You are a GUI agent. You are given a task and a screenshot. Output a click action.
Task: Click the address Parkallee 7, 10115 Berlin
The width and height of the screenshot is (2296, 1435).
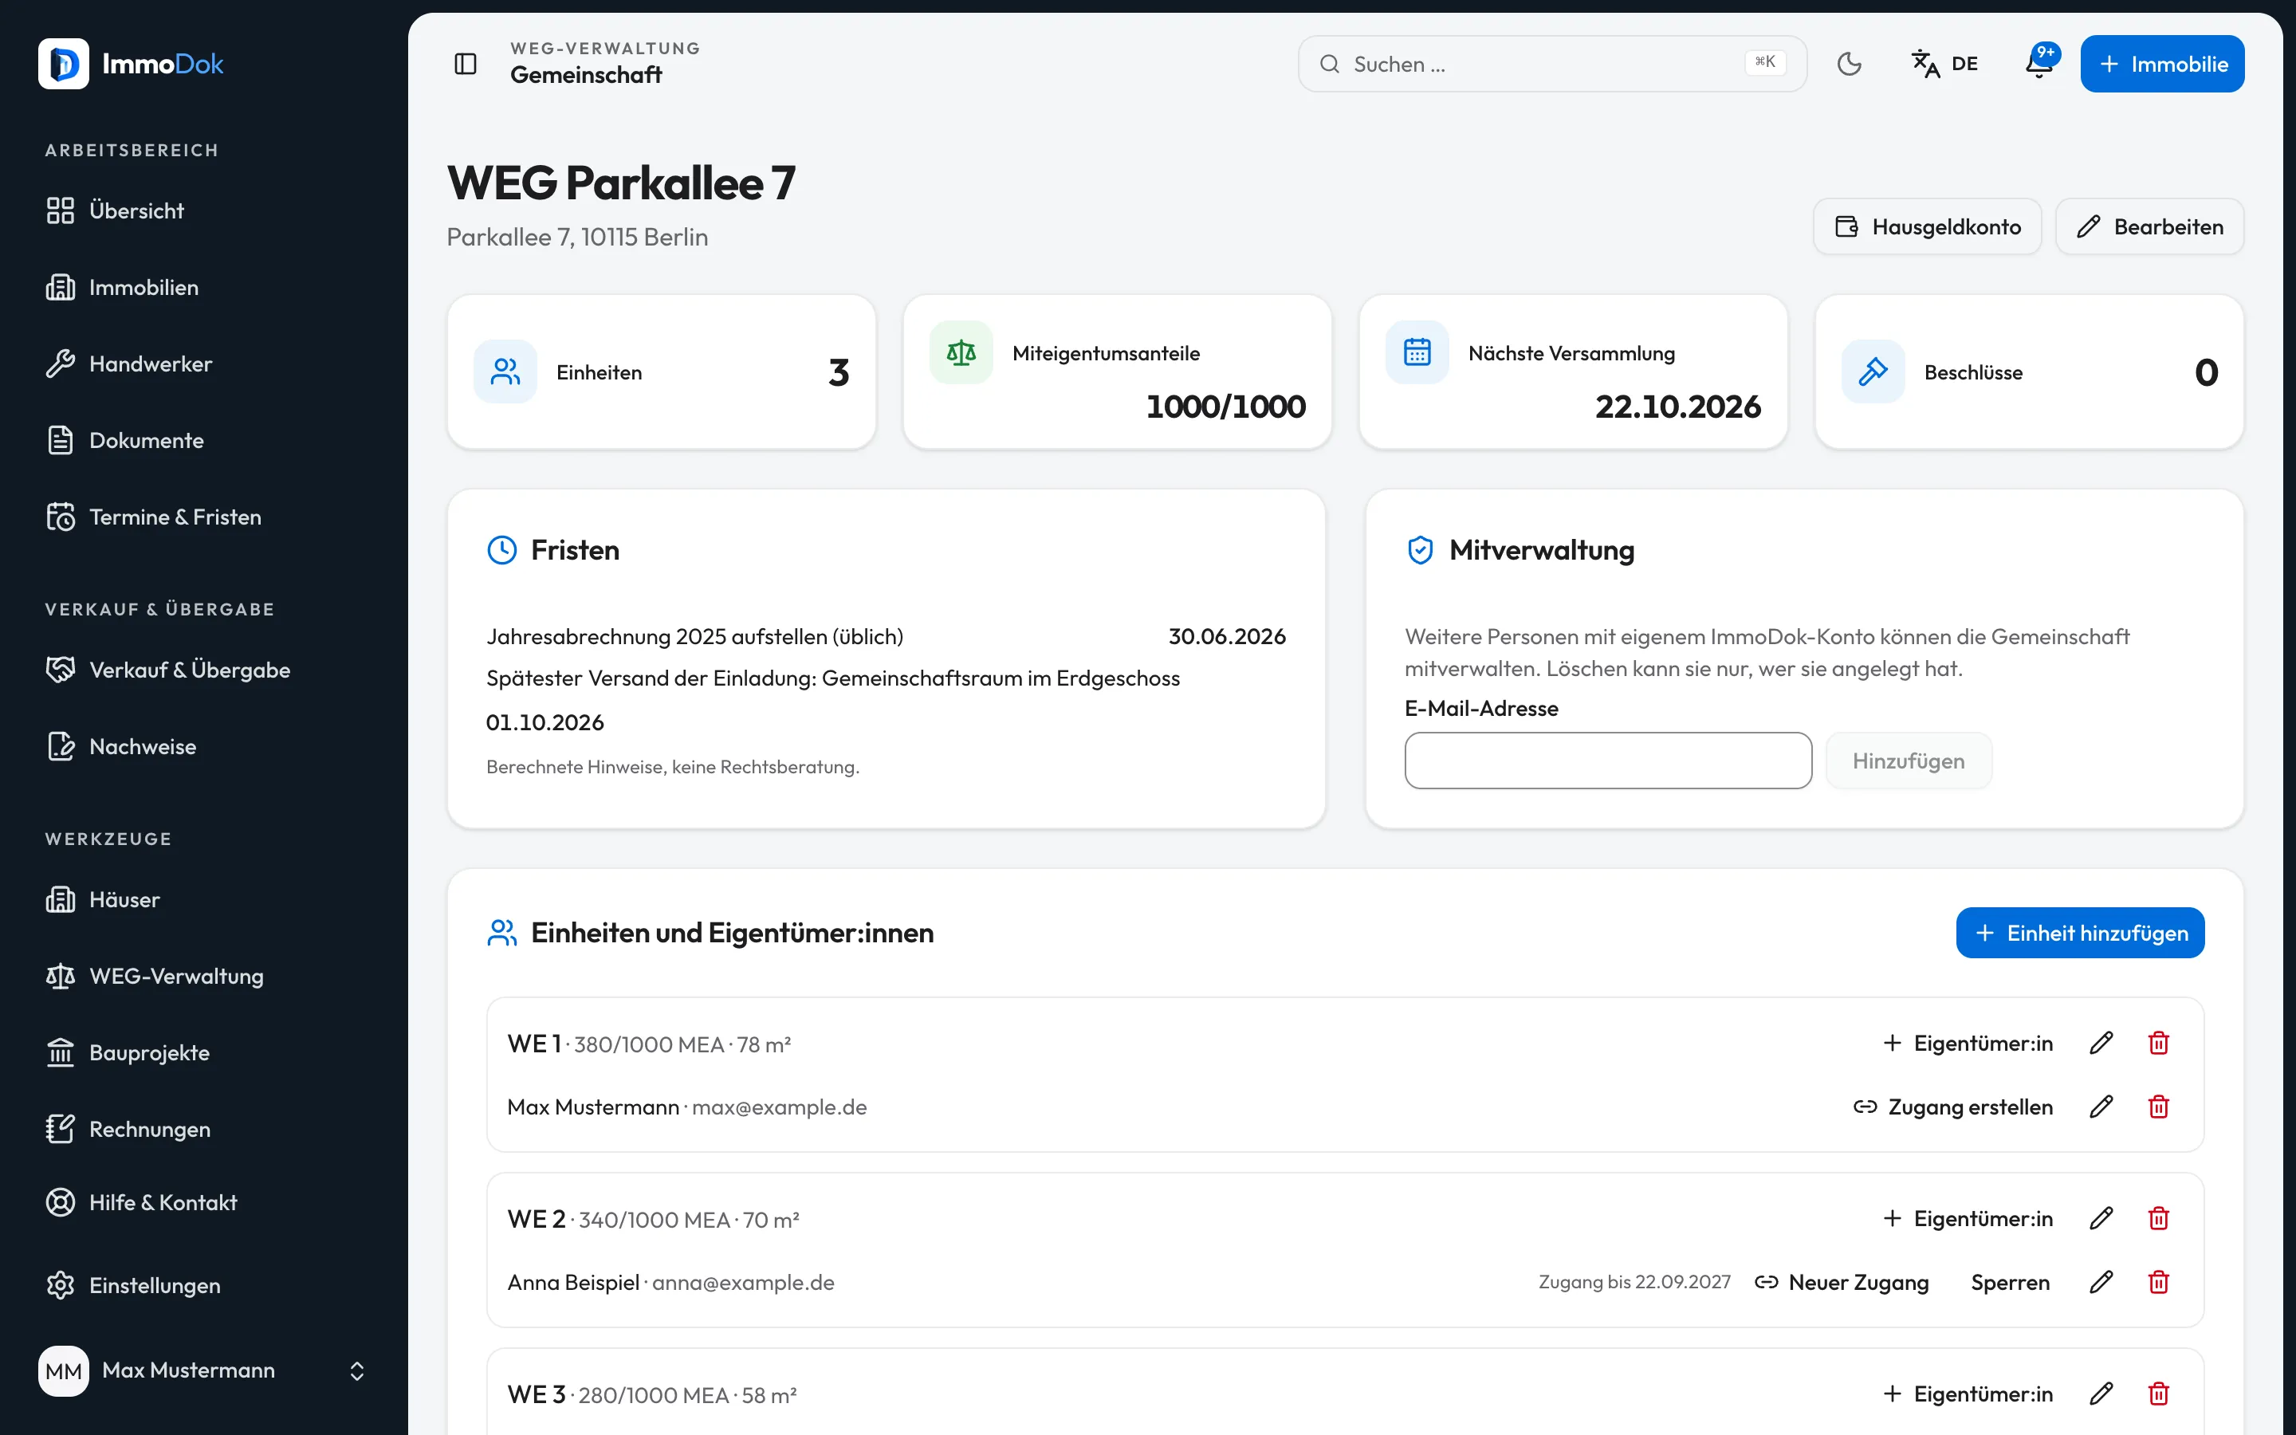click(577, 238)
